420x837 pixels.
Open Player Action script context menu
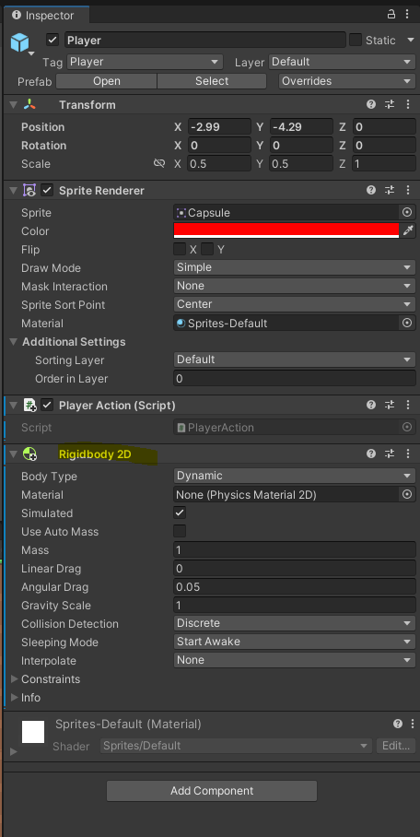click(x=408, y=405)
